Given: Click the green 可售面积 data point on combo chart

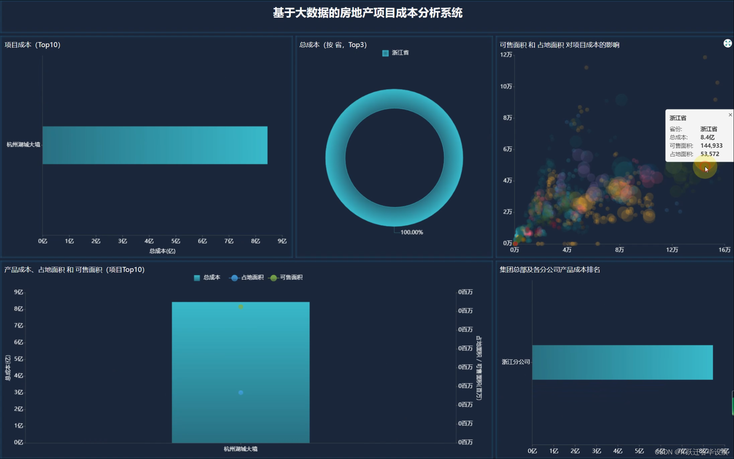Looking at the screenshot, I should tap(241, 307).
